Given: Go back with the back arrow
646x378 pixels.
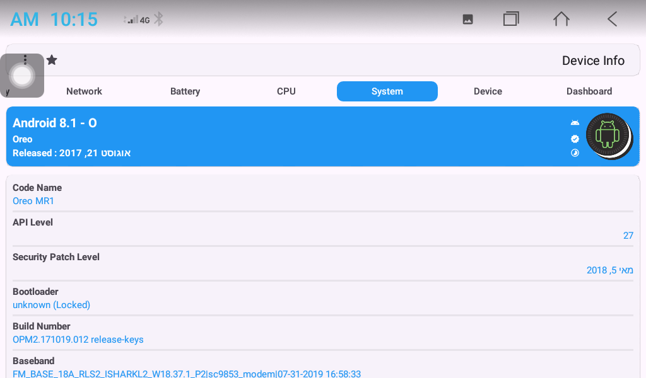Looking at the screenshot, I should click(x=612, y=19).
